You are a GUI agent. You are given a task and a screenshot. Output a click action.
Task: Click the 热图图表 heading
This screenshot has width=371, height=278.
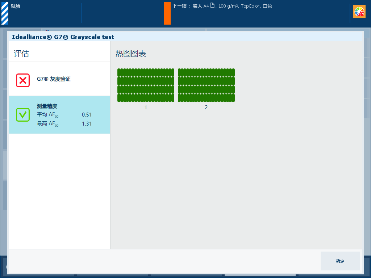[x=131, y=54]
